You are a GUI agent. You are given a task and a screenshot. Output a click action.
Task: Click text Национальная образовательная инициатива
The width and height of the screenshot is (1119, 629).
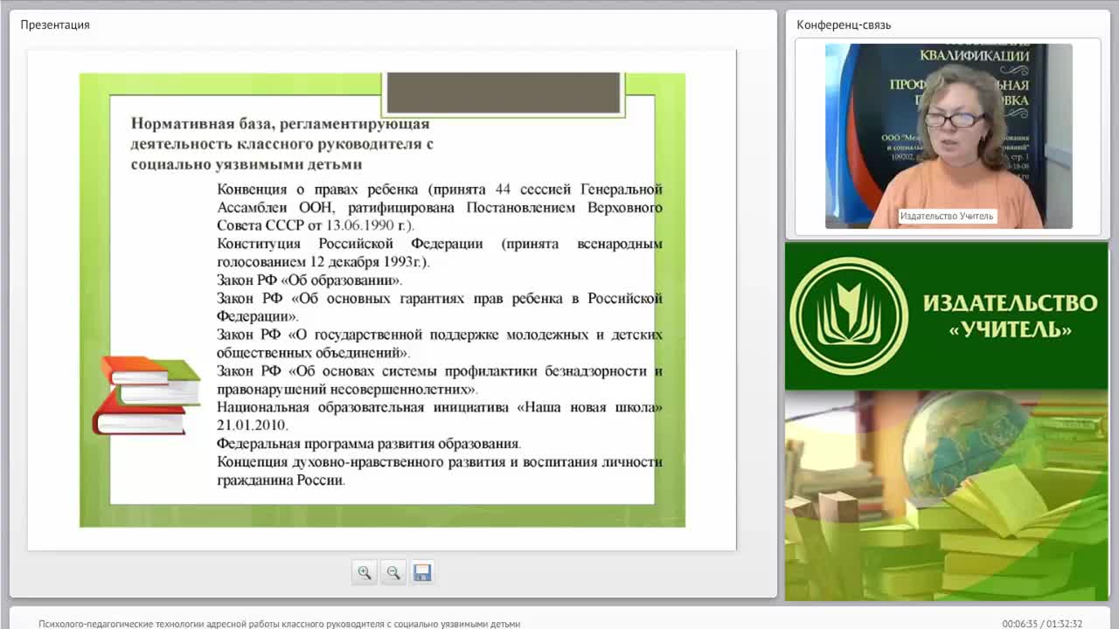(364, 407)
